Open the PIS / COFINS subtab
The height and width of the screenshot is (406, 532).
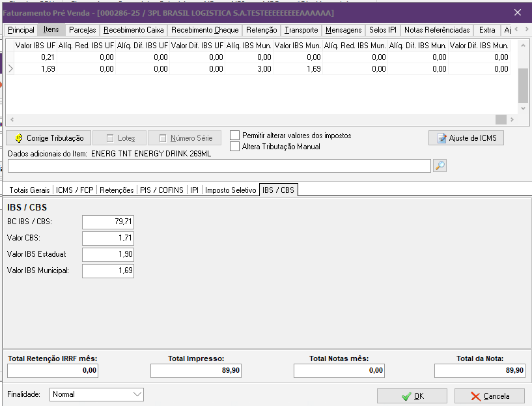click(162, 190)
